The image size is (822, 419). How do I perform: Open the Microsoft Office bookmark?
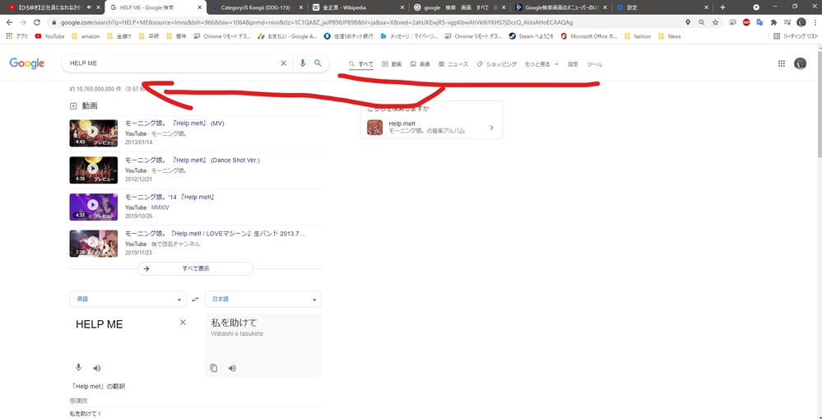pos(588,36)
